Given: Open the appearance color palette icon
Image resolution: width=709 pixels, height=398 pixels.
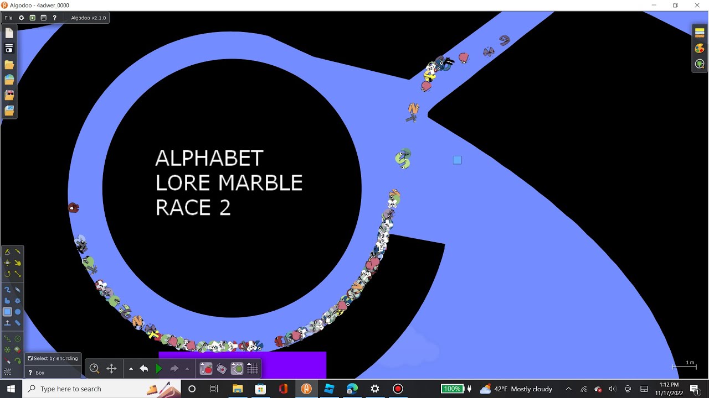Looking at the screenshot, I should coord(700,49).
